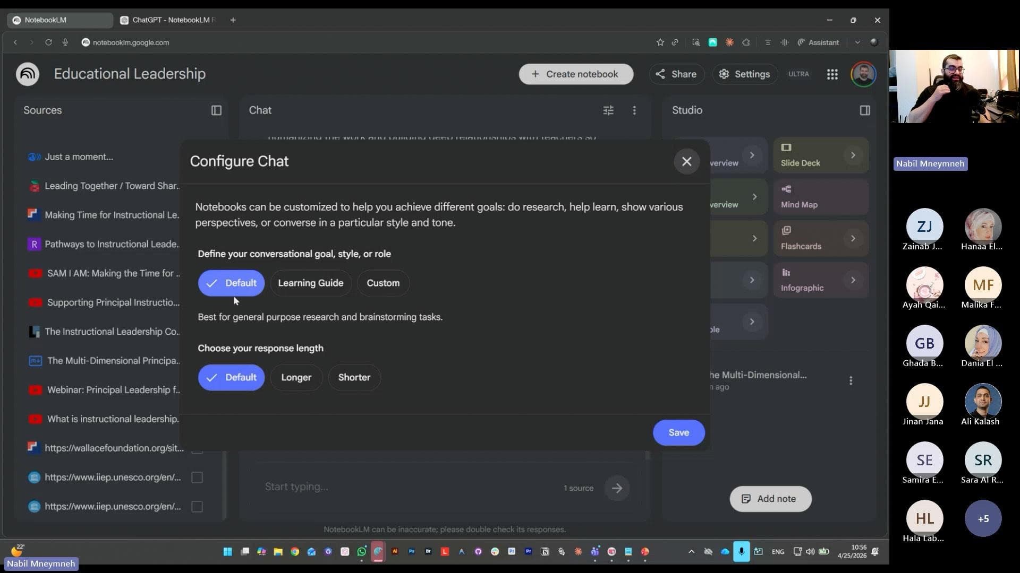Bookmark this page with the star
Viewport: 1020px width, 573px height.
(660, 42)
